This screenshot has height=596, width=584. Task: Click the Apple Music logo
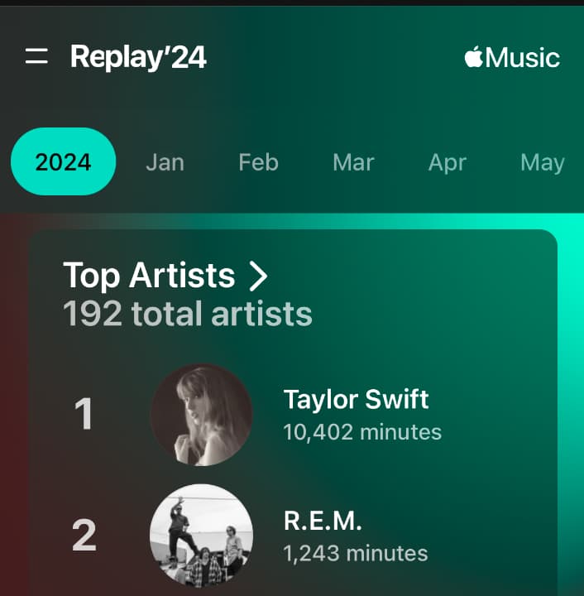(512, 57)
